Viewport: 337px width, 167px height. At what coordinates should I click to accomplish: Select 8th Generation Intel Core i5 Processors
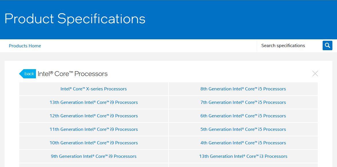pyautogui.click(x=243, y=89)
